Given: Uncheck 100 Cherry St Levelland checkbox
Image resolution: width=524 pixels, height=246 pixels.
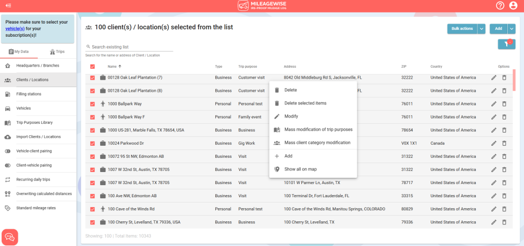Looking at the screenshot, I should [x=93, y=222].
